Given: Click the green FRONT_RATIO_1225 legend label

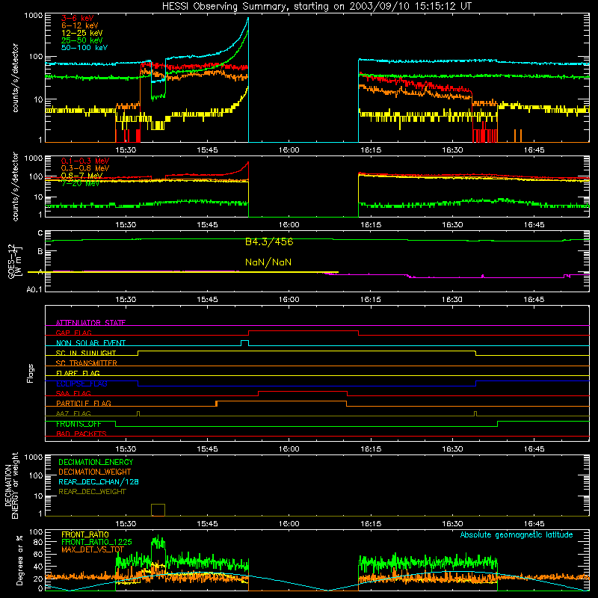Looking at the screenshot, I should pyautogui.click(x=96, y=542).
